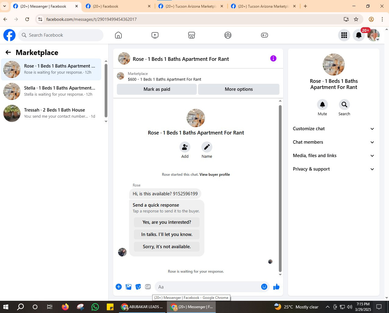
Task: Choose a sticker icon
Action: [x=139, y=287]
